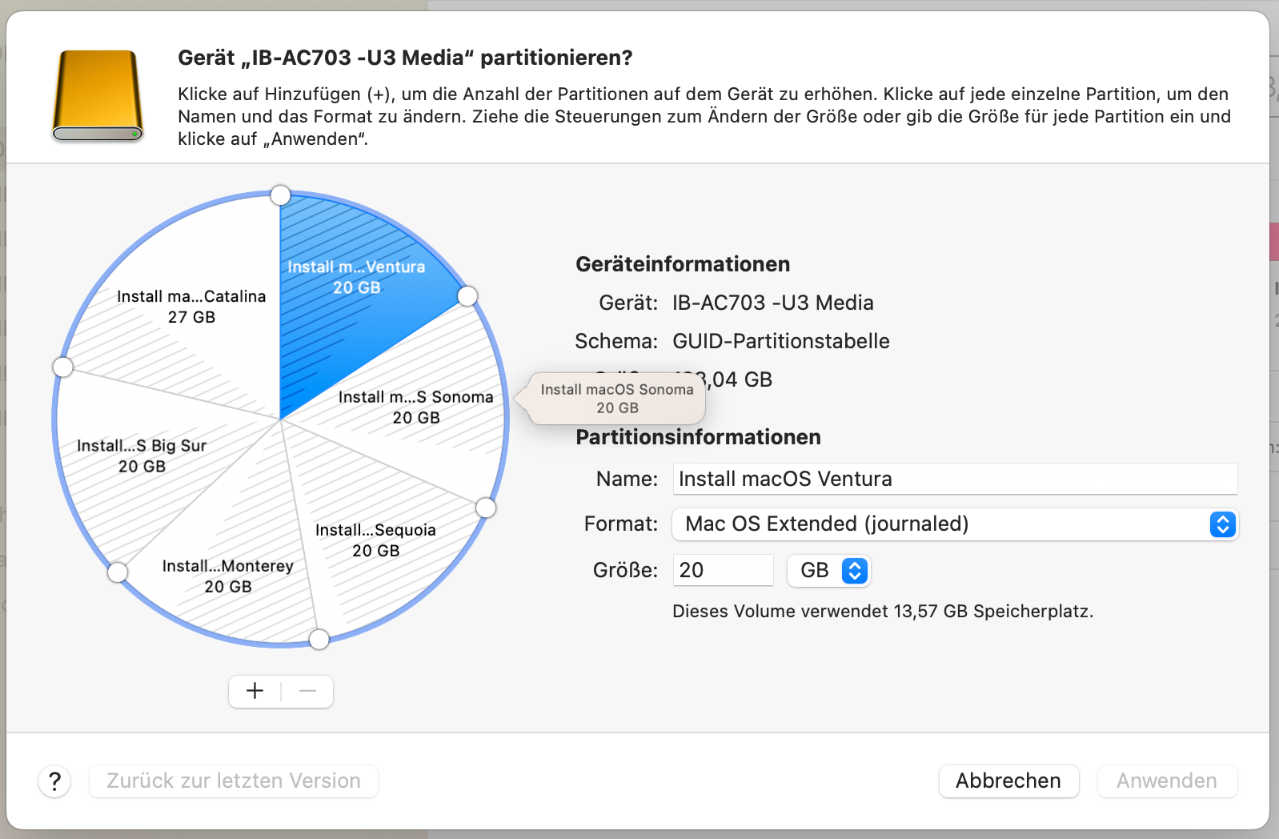The height and width of the screenshot is (839, 1279).
Task: Click Zurück zur letzten Version button
Action: (234, 781)
